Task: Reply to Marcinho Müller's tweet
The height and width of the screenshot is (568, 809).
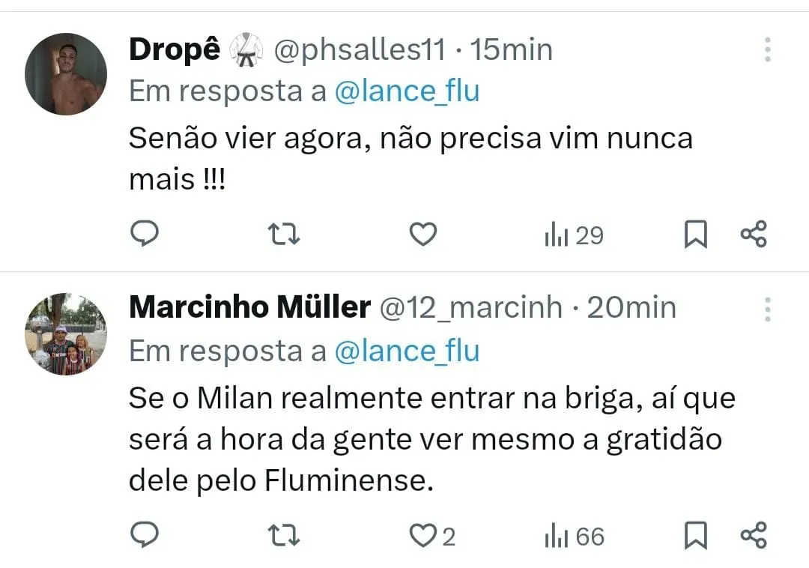Action: (145, 535)
